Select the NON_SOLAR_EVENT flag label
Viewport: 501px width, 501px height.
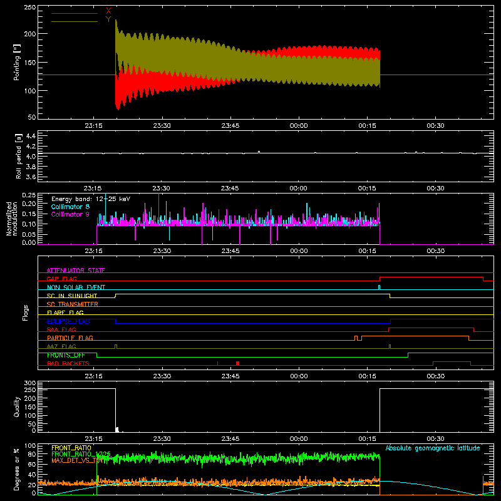pos(76,287)
